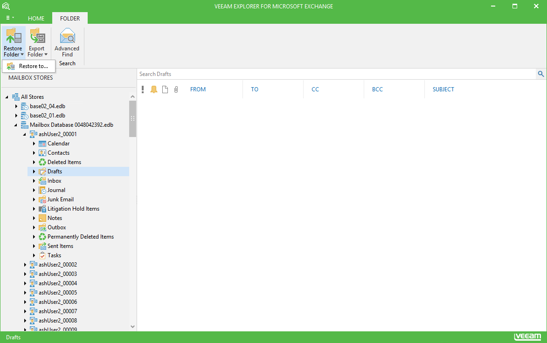Click the Inbox folder icon
Viewport: 547px width, 343px height.
click(42, 181)
